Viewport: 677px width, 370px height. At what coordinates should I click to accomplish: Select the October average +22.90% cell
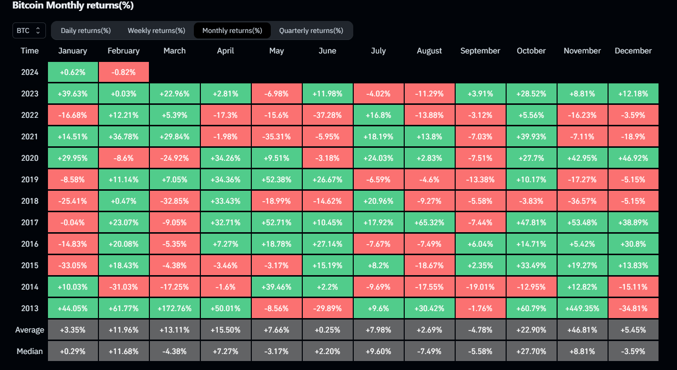coord(531,330)
